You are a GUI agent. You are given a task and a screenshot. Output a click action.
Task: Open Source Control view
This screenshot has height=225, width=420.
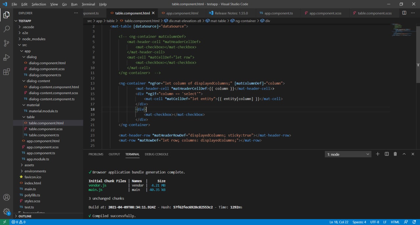(7, 43)
